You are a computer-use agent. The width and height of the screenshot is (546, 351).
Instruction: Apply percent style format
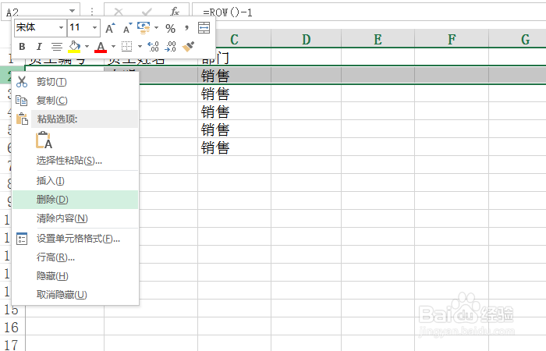tap(170, 28)
